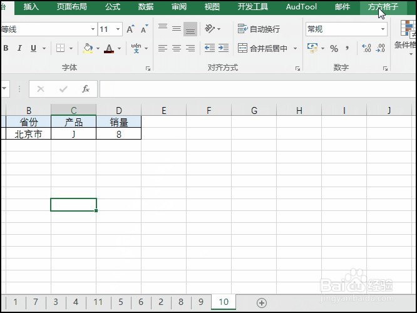Toggle 自动换行 wrap text
Image resolution: width=417 pixels, height=313 pixels.
click(259, 29)
